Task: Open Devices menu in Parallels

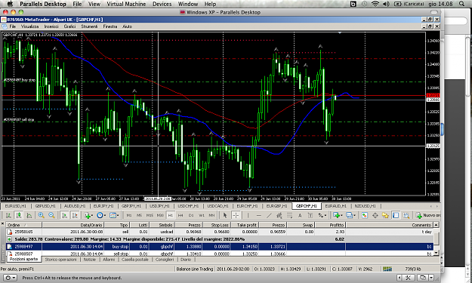Action: tap(162, 4)
